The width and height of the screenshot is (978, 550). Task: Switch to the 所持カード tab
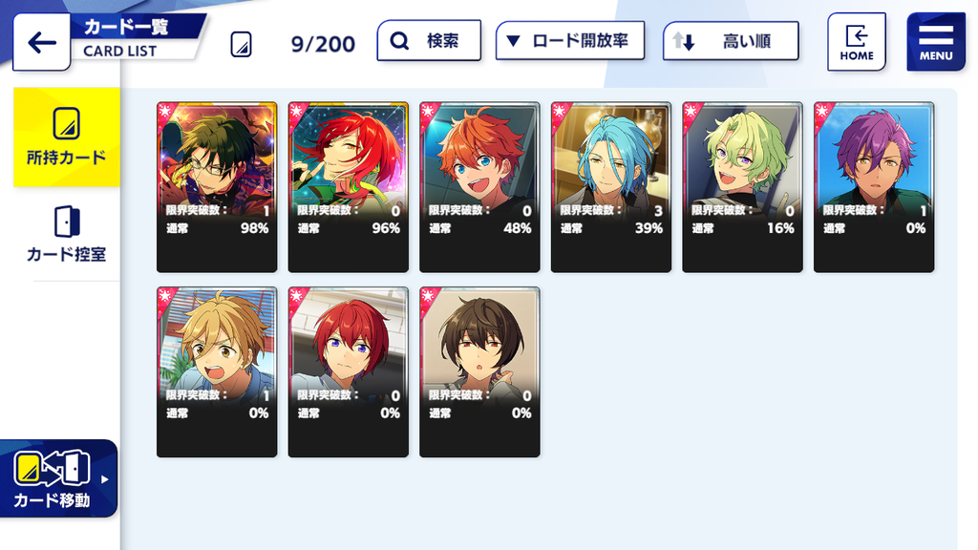coord(67,137)
